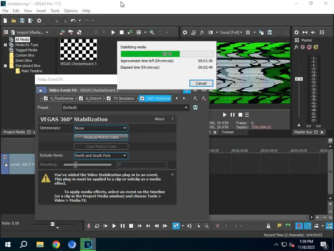The height and width of the screenshot is (251, 334).
Task: Open the Edit menu
Action: (16, 11)
